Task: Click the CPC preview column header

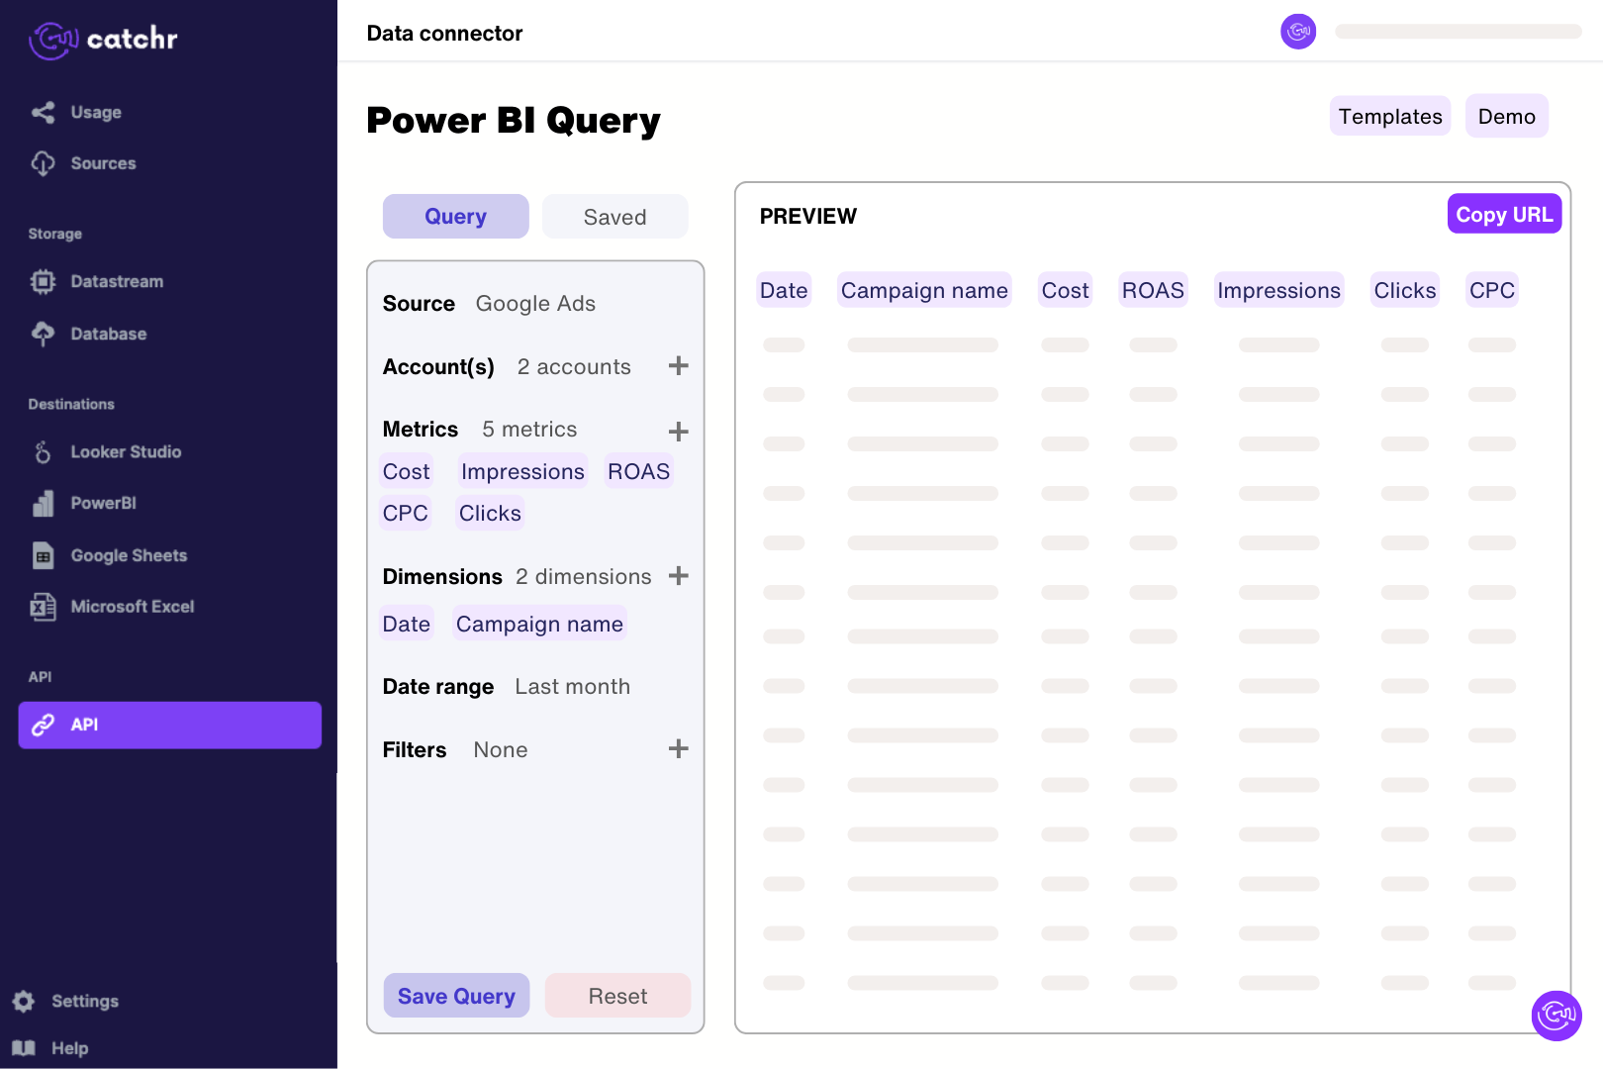Action: 1492,290
